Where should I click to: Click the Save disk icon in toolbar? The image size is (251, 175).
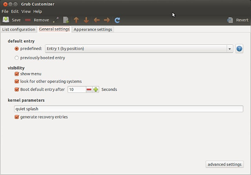(6, 20)
